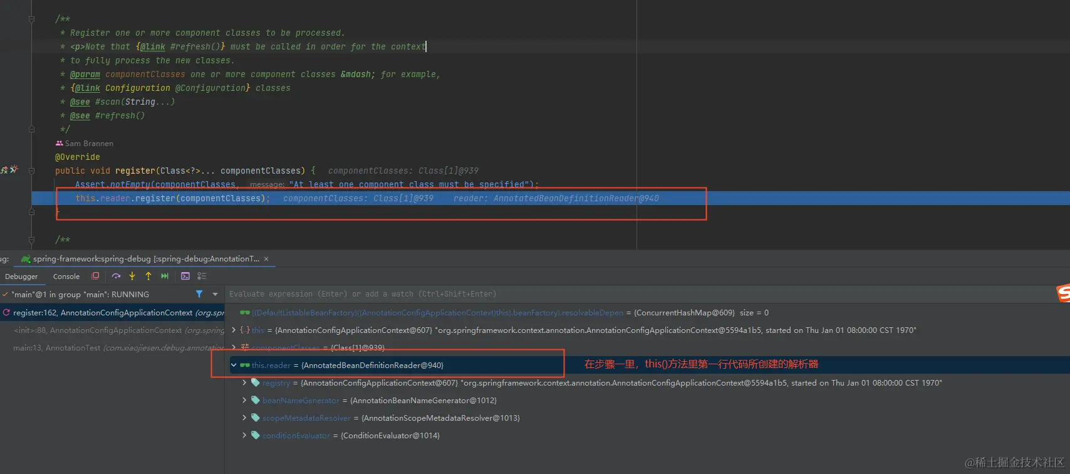
Task: Click the Sam Brannen author hint
Action: (x=89, y=144)
